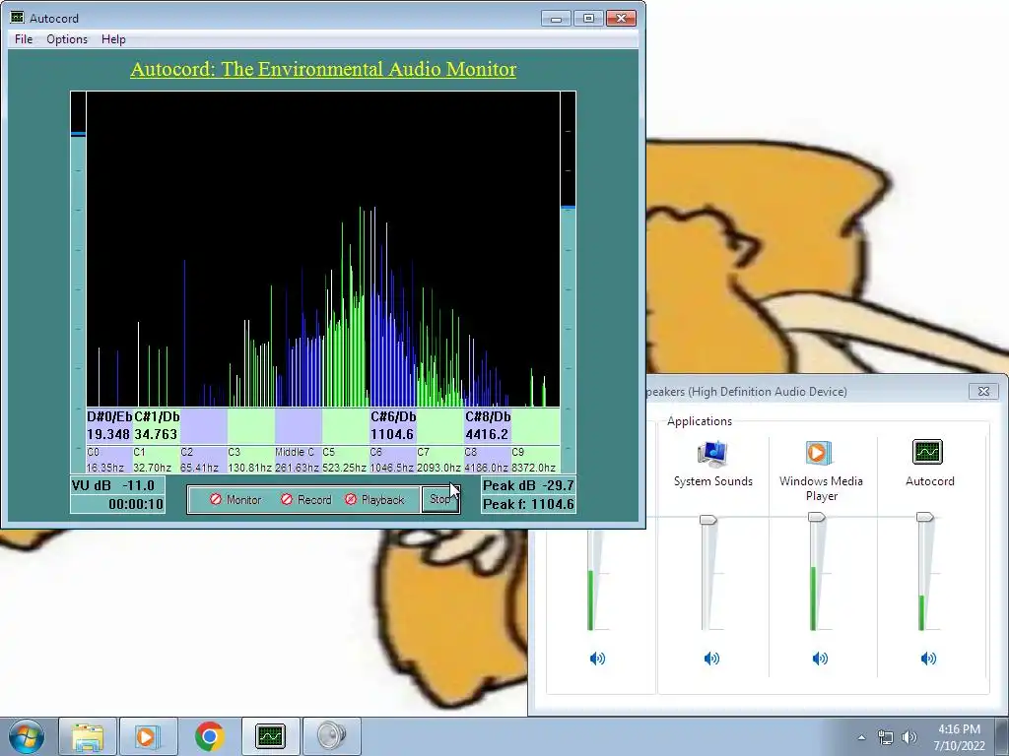Open Windows Media Player from the taskbar

click(148, 736)
